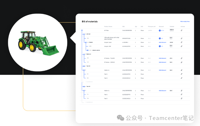Click swap icon for AF Series - 712400

coord(181,58)
